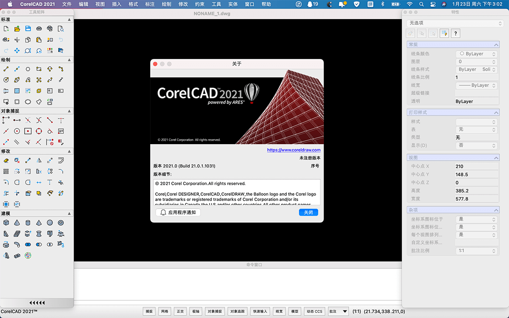Click the arrows strip below the tool matrix
The image size is (509, 318).
[x=37, y=303]
